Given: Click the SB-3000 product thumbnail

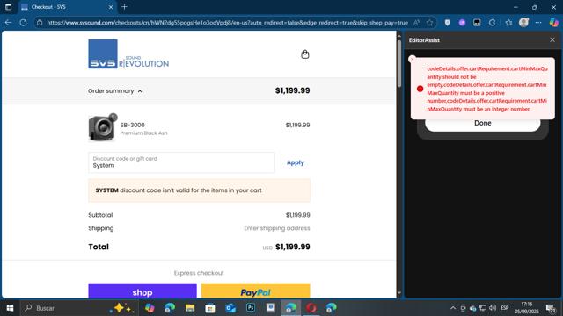Looking at the screenshot, I should (102, 128).
